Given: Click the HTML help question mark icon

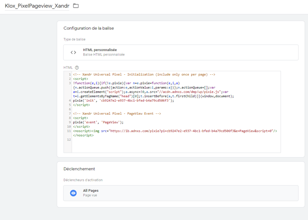Looking at the screenshot, I should tap(77, 68).
